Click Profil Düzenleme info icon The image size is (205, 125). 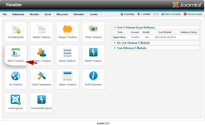coord(93,76)
